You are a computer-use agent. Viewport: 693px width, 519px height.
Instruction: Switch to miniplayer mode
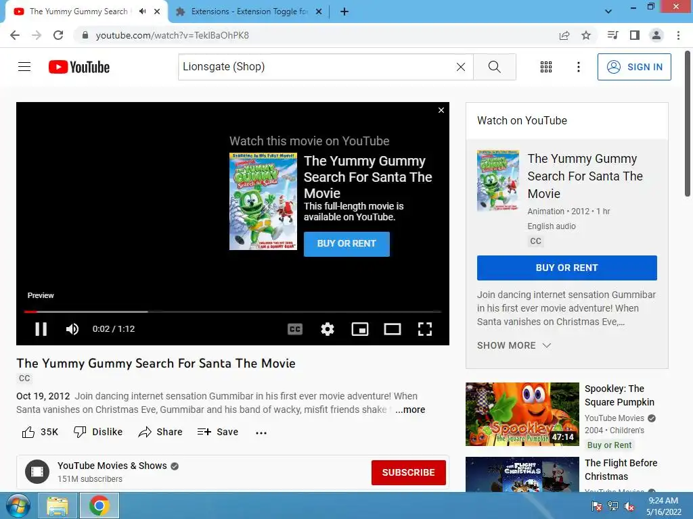coord(360,329)
